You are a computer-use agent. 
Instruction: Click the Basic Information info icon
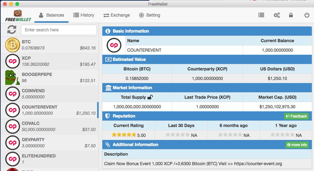pos(108,31)
